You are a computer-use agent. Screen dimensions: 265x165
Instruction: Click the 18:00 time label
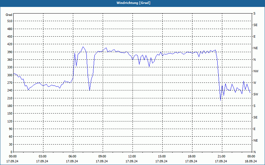(x=191, y=156)
